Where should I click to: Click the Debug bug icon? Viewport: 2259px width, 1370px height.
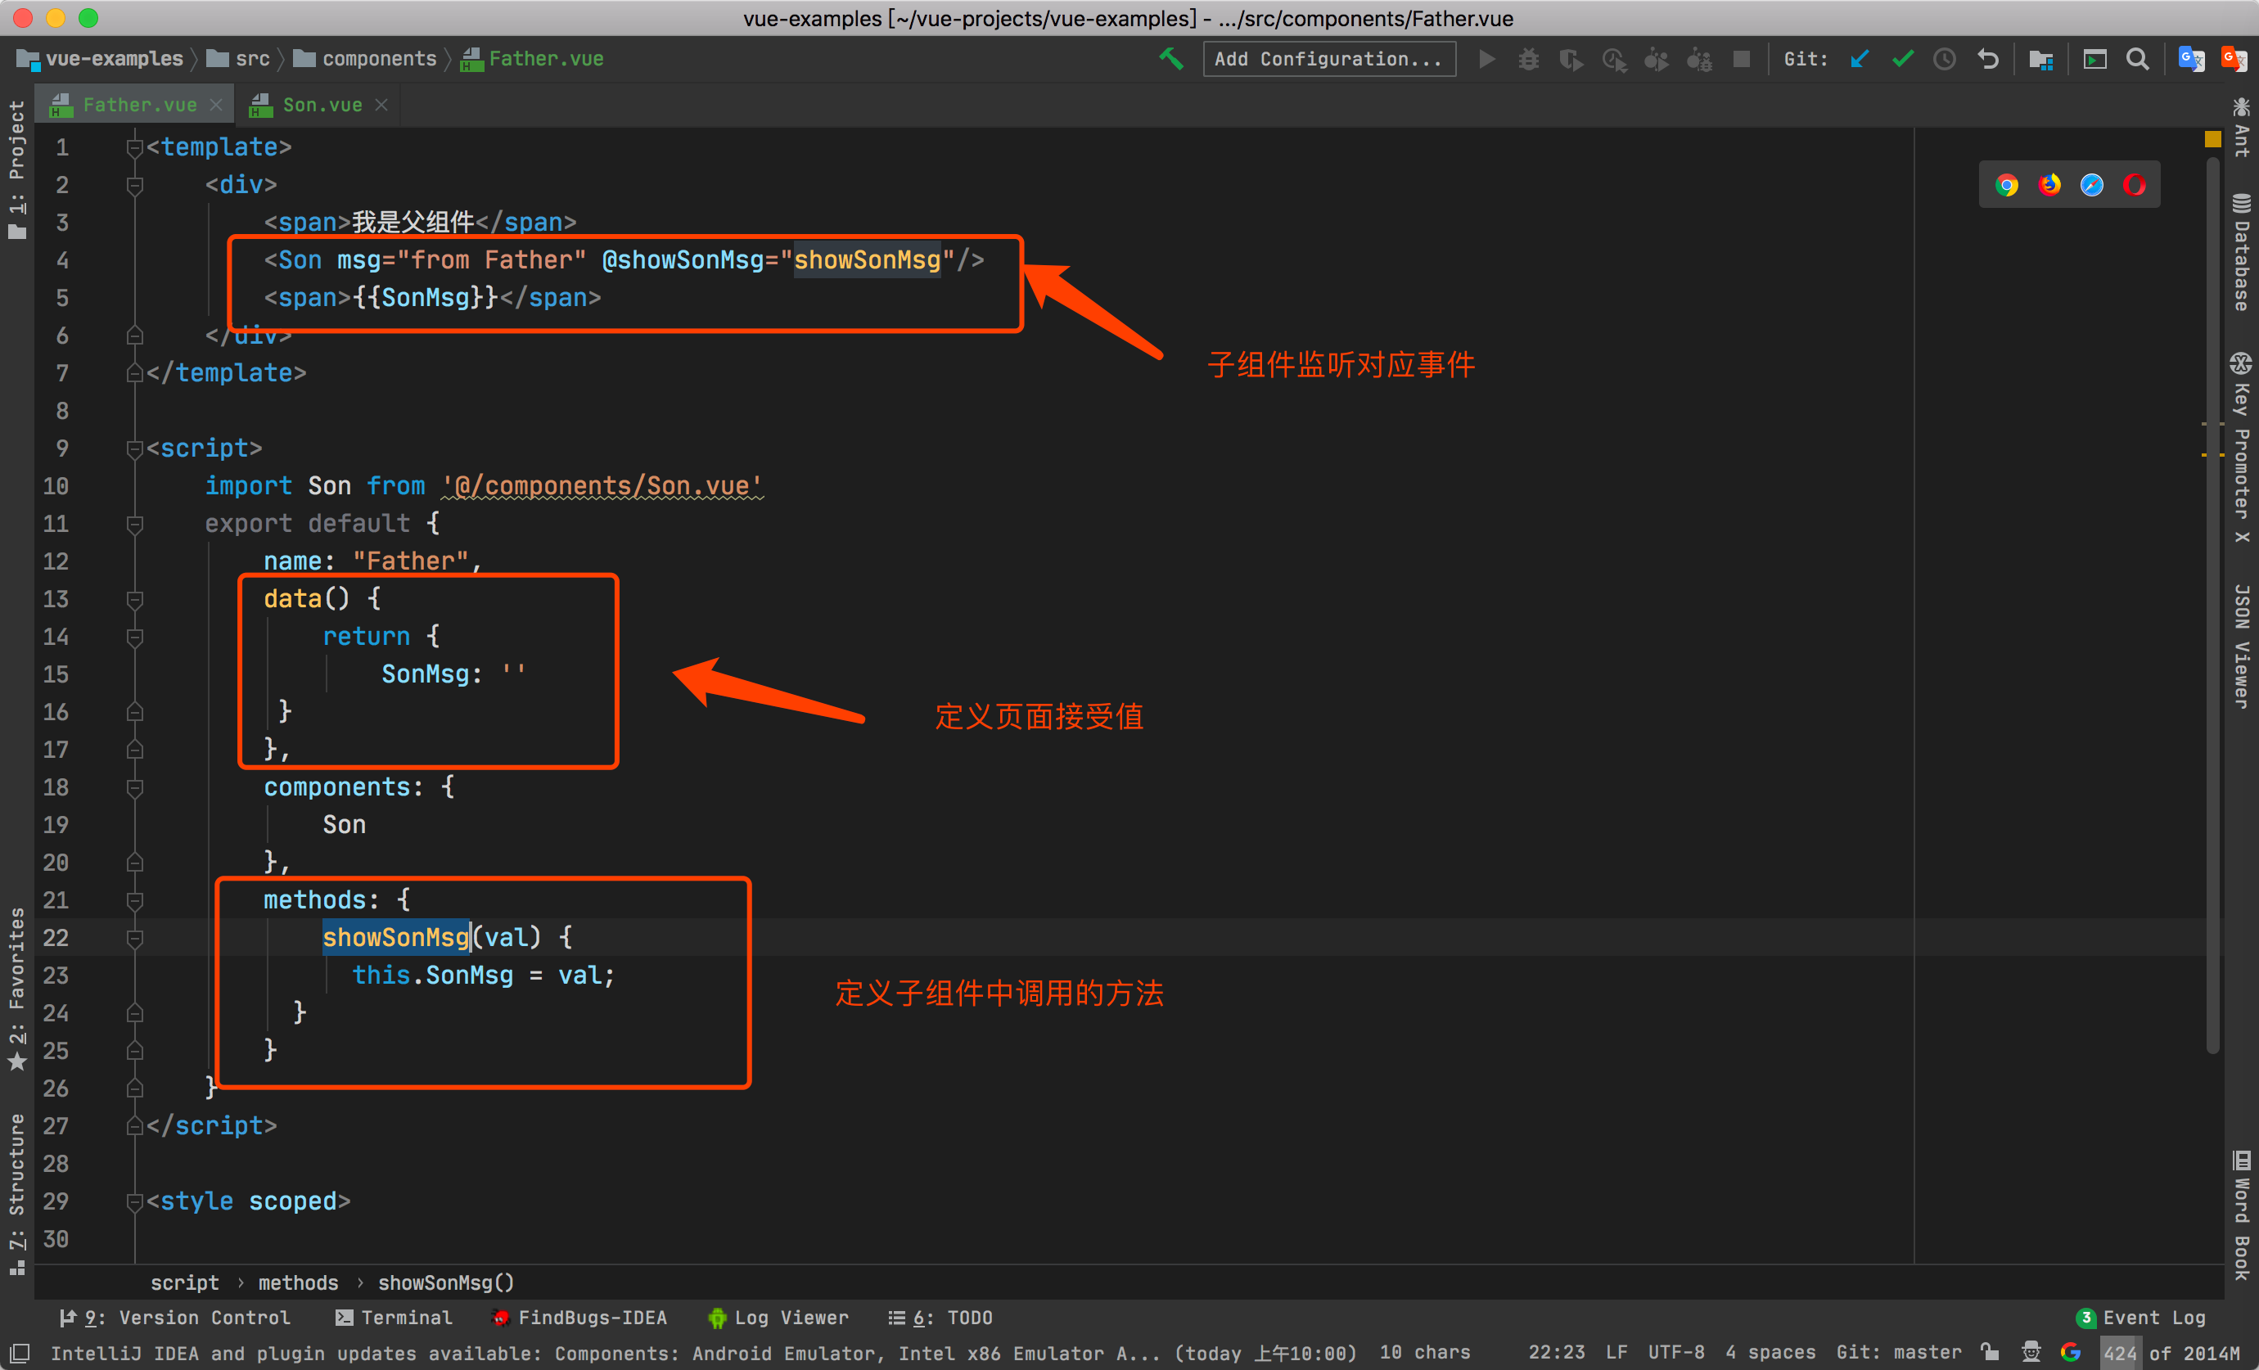coord(1528,59)
